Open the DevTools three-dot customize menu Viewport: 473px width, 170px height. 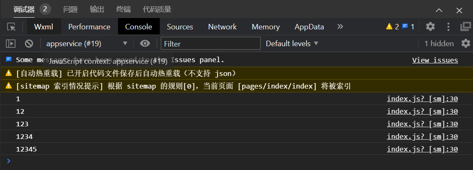click(448, 27)
